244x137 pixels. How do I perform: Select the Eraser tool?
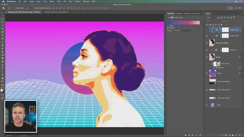(3, 52)
